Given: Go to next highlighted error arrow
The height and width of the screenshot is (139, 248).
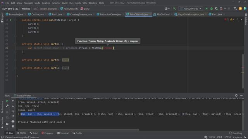Looking at the screenshot, I should (x=241, y=19).
